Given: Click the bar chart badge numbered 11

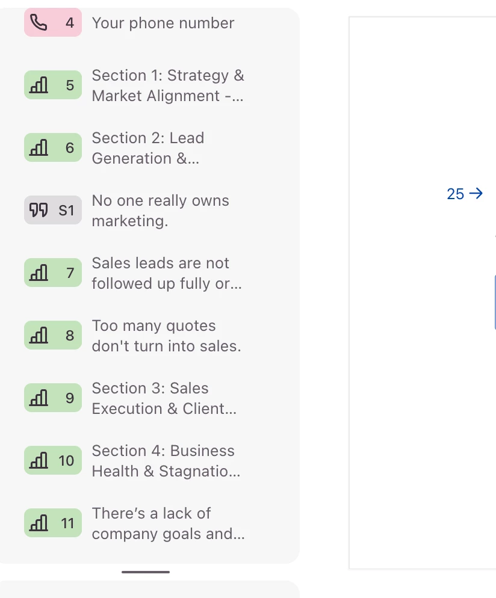Looking at the screenshot, I should pos(53,523).
